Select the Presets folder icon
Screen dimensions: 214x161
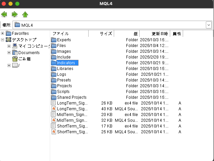(54, 80)
